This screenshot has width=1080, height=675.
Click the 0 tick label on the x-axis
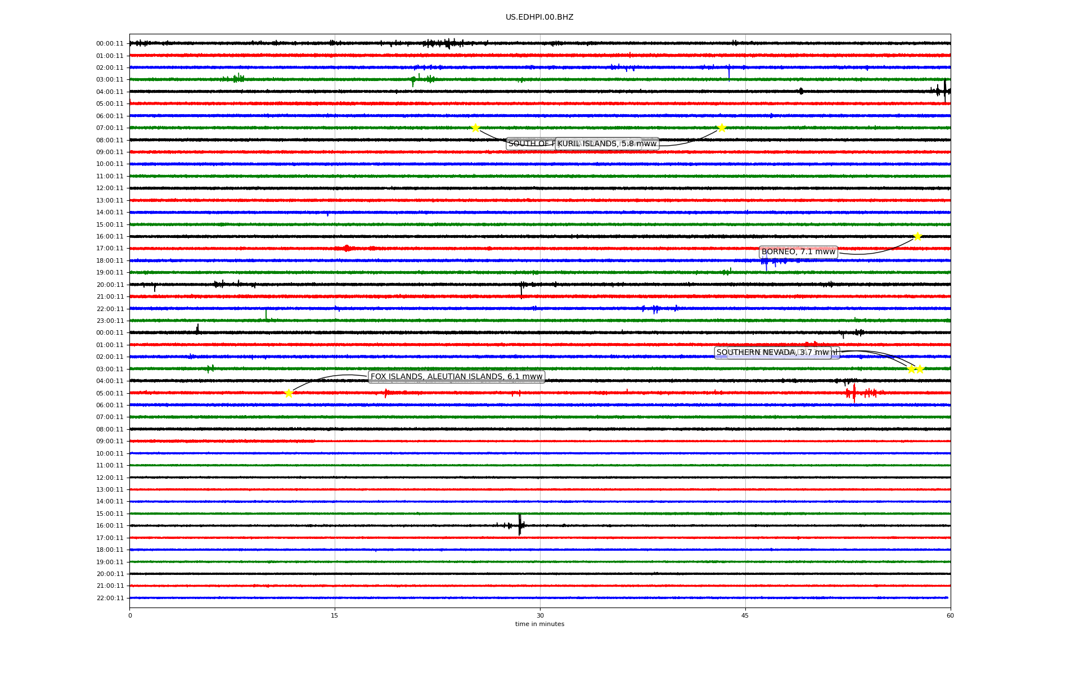point(130,615)
